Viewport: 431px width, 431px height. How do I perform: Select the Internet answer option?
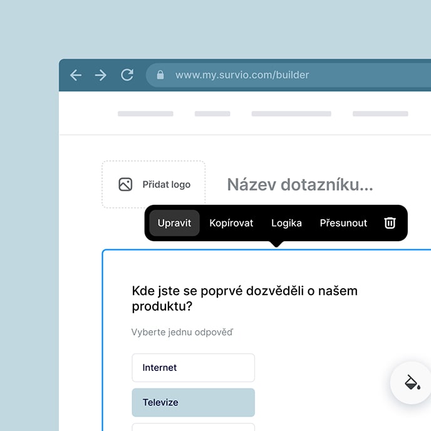coord(193,368)
